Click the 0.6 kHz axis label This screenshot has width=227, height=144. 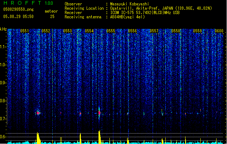[3, 137]
